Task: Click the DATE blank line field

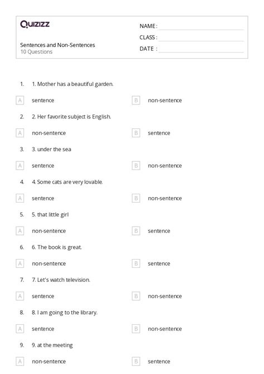Action: (x=202, y=49)
